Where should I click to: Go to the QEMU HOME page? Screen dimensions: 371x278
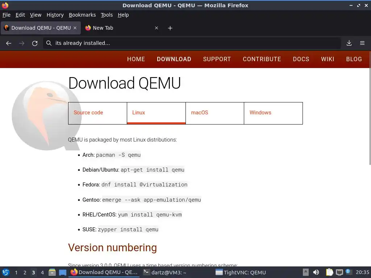[136, 59]
